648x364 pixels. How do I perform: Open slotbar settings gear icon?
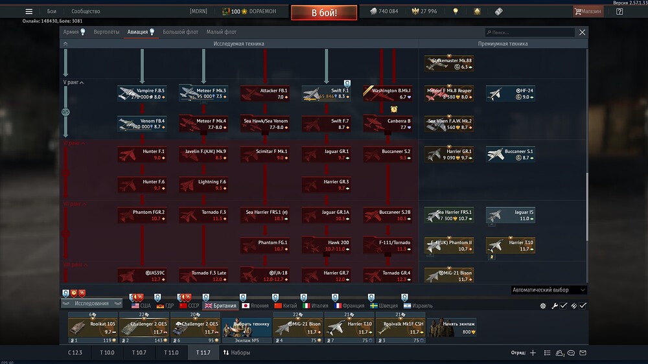[543, 306]
